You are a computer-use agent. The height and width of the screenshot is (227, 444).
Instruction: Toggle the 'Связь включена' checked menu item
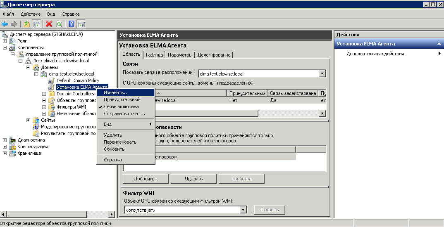(121, 106)
